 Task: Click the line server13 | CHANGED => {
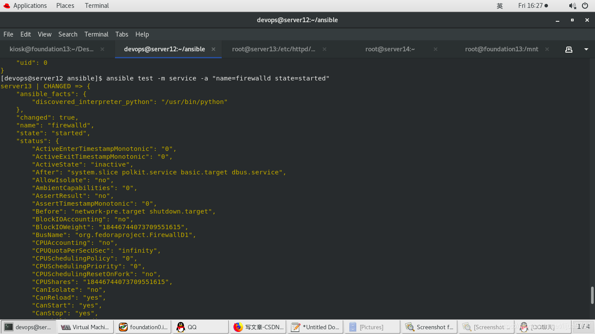pyautogui.click(x=45, y=86)
